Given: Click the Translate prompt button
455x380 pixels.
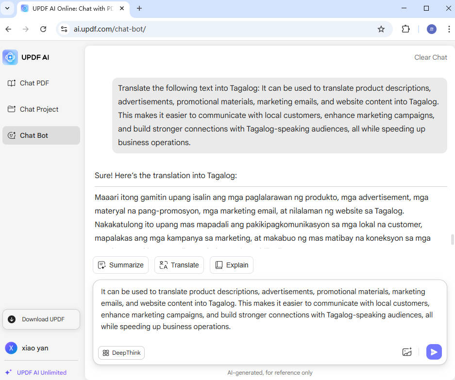Looking at the screenshot, I should click(179, 265).
